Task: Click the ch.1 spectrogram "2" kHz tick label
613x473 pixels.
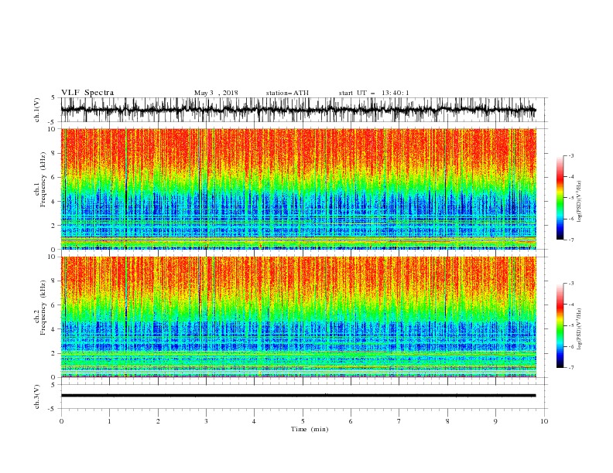Action: tap(54, 225)
